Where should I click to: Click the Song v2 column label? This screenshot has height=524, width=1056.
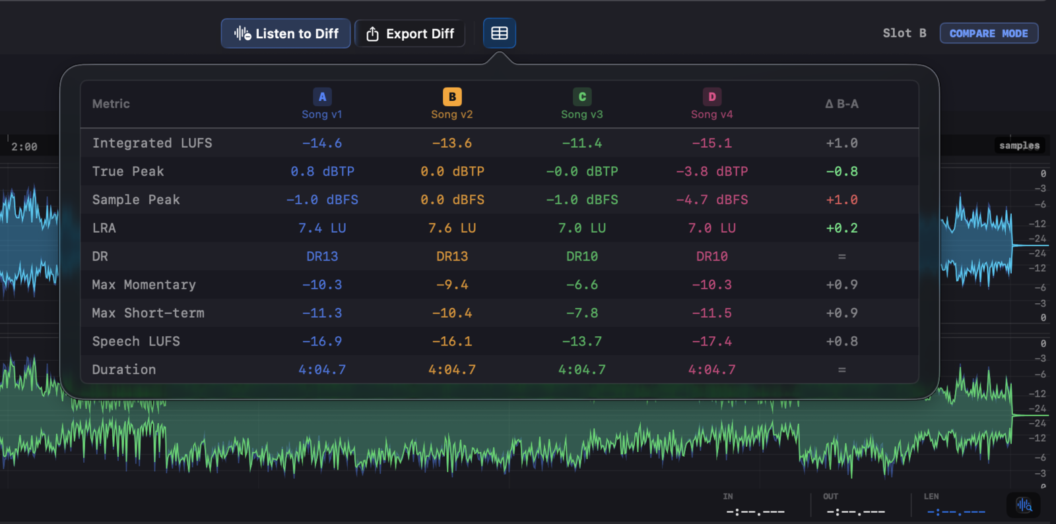pyautogui.click(x=452, y=115)
